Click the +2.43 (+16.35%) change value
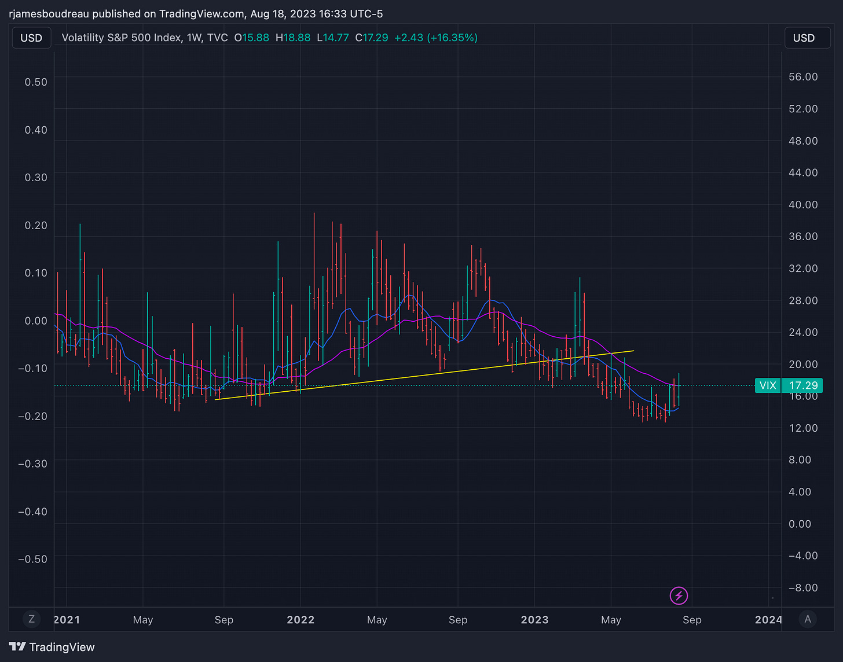Viewport: 843px width, 662px height. point(436,38)
